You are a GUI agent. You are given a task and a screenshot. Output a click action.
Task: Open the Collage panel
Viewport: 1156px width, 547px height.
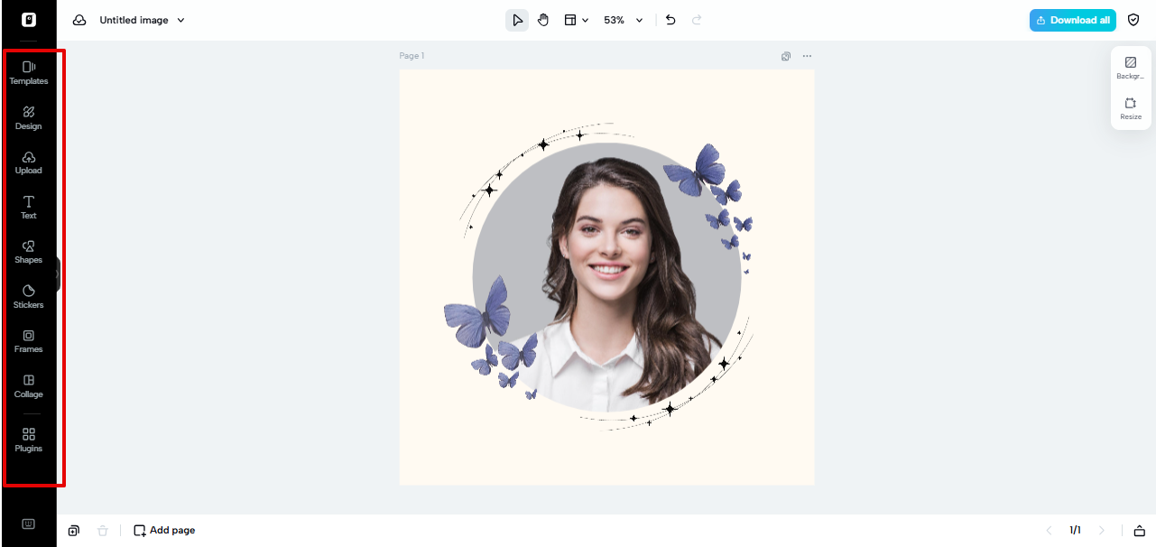(28, 386)
